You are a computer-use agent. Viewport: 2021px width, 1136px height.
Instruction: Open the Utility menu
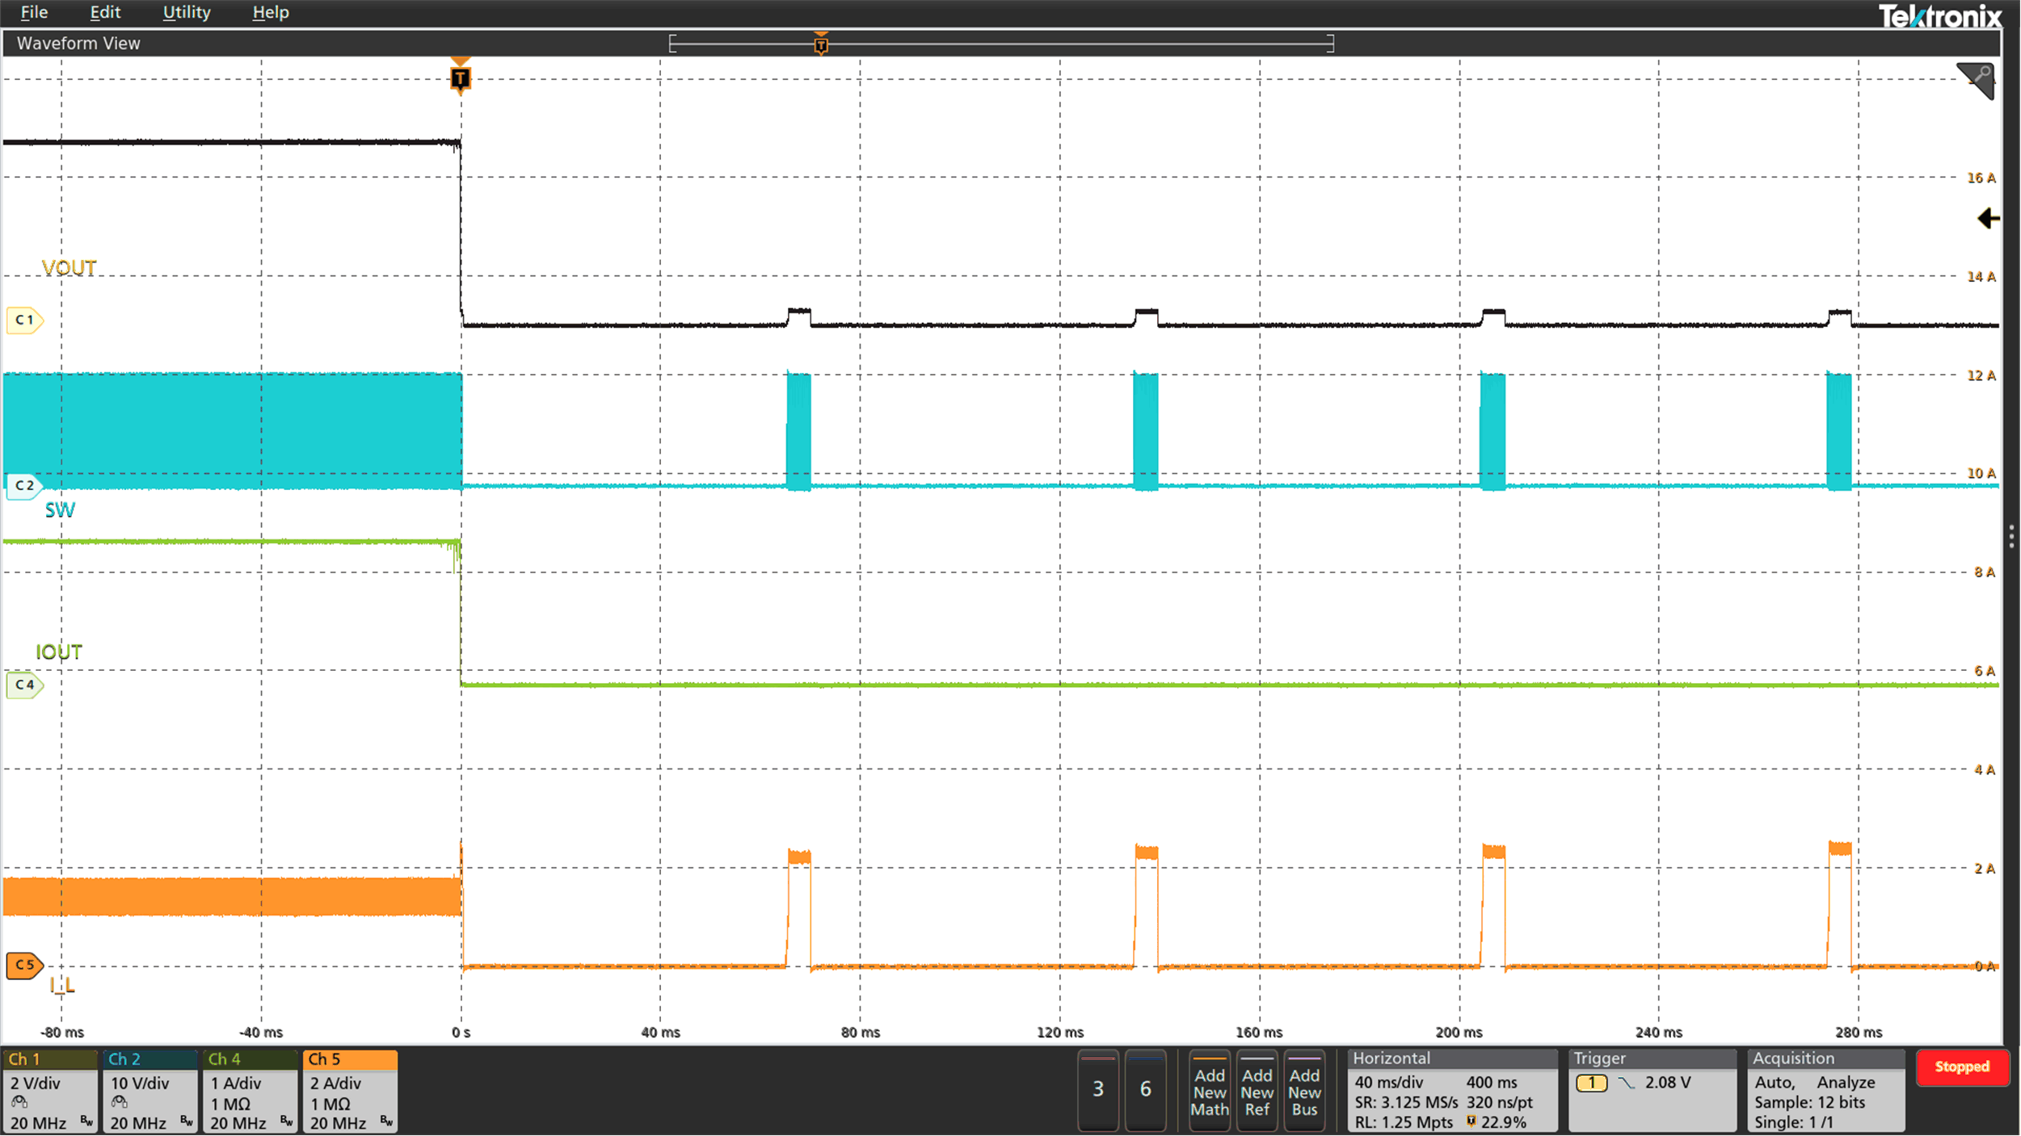(187, 12)
